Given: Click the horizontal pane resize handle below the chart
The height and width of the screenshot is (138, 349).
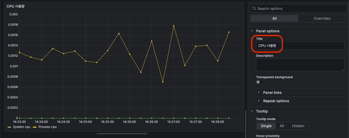Looking at the screenshot, I should [x=122, y=134].
